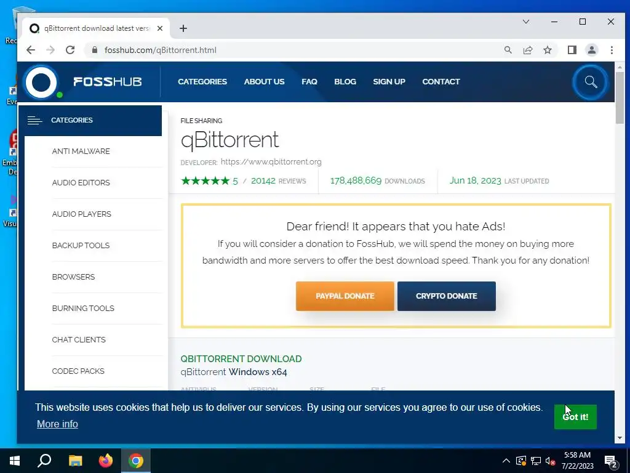Click the page vertical scrollbar thumb

coord(620,98)
